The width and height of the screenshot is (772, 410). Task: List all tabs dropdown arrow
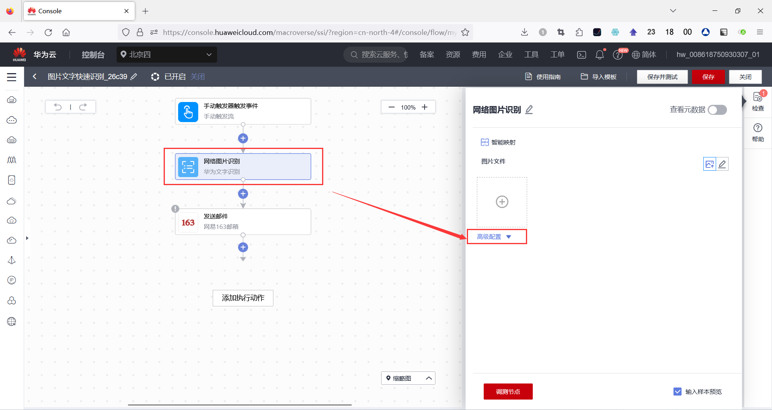pos(673,11)
